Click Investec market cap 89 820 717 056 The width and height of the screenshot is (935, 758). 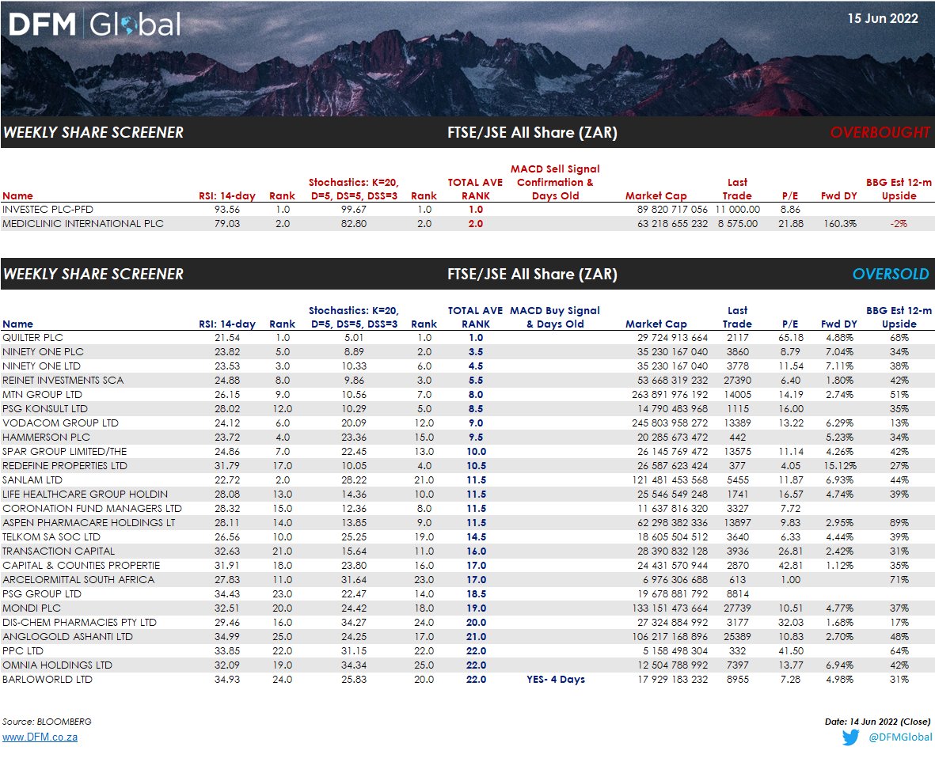pos(673,210)
